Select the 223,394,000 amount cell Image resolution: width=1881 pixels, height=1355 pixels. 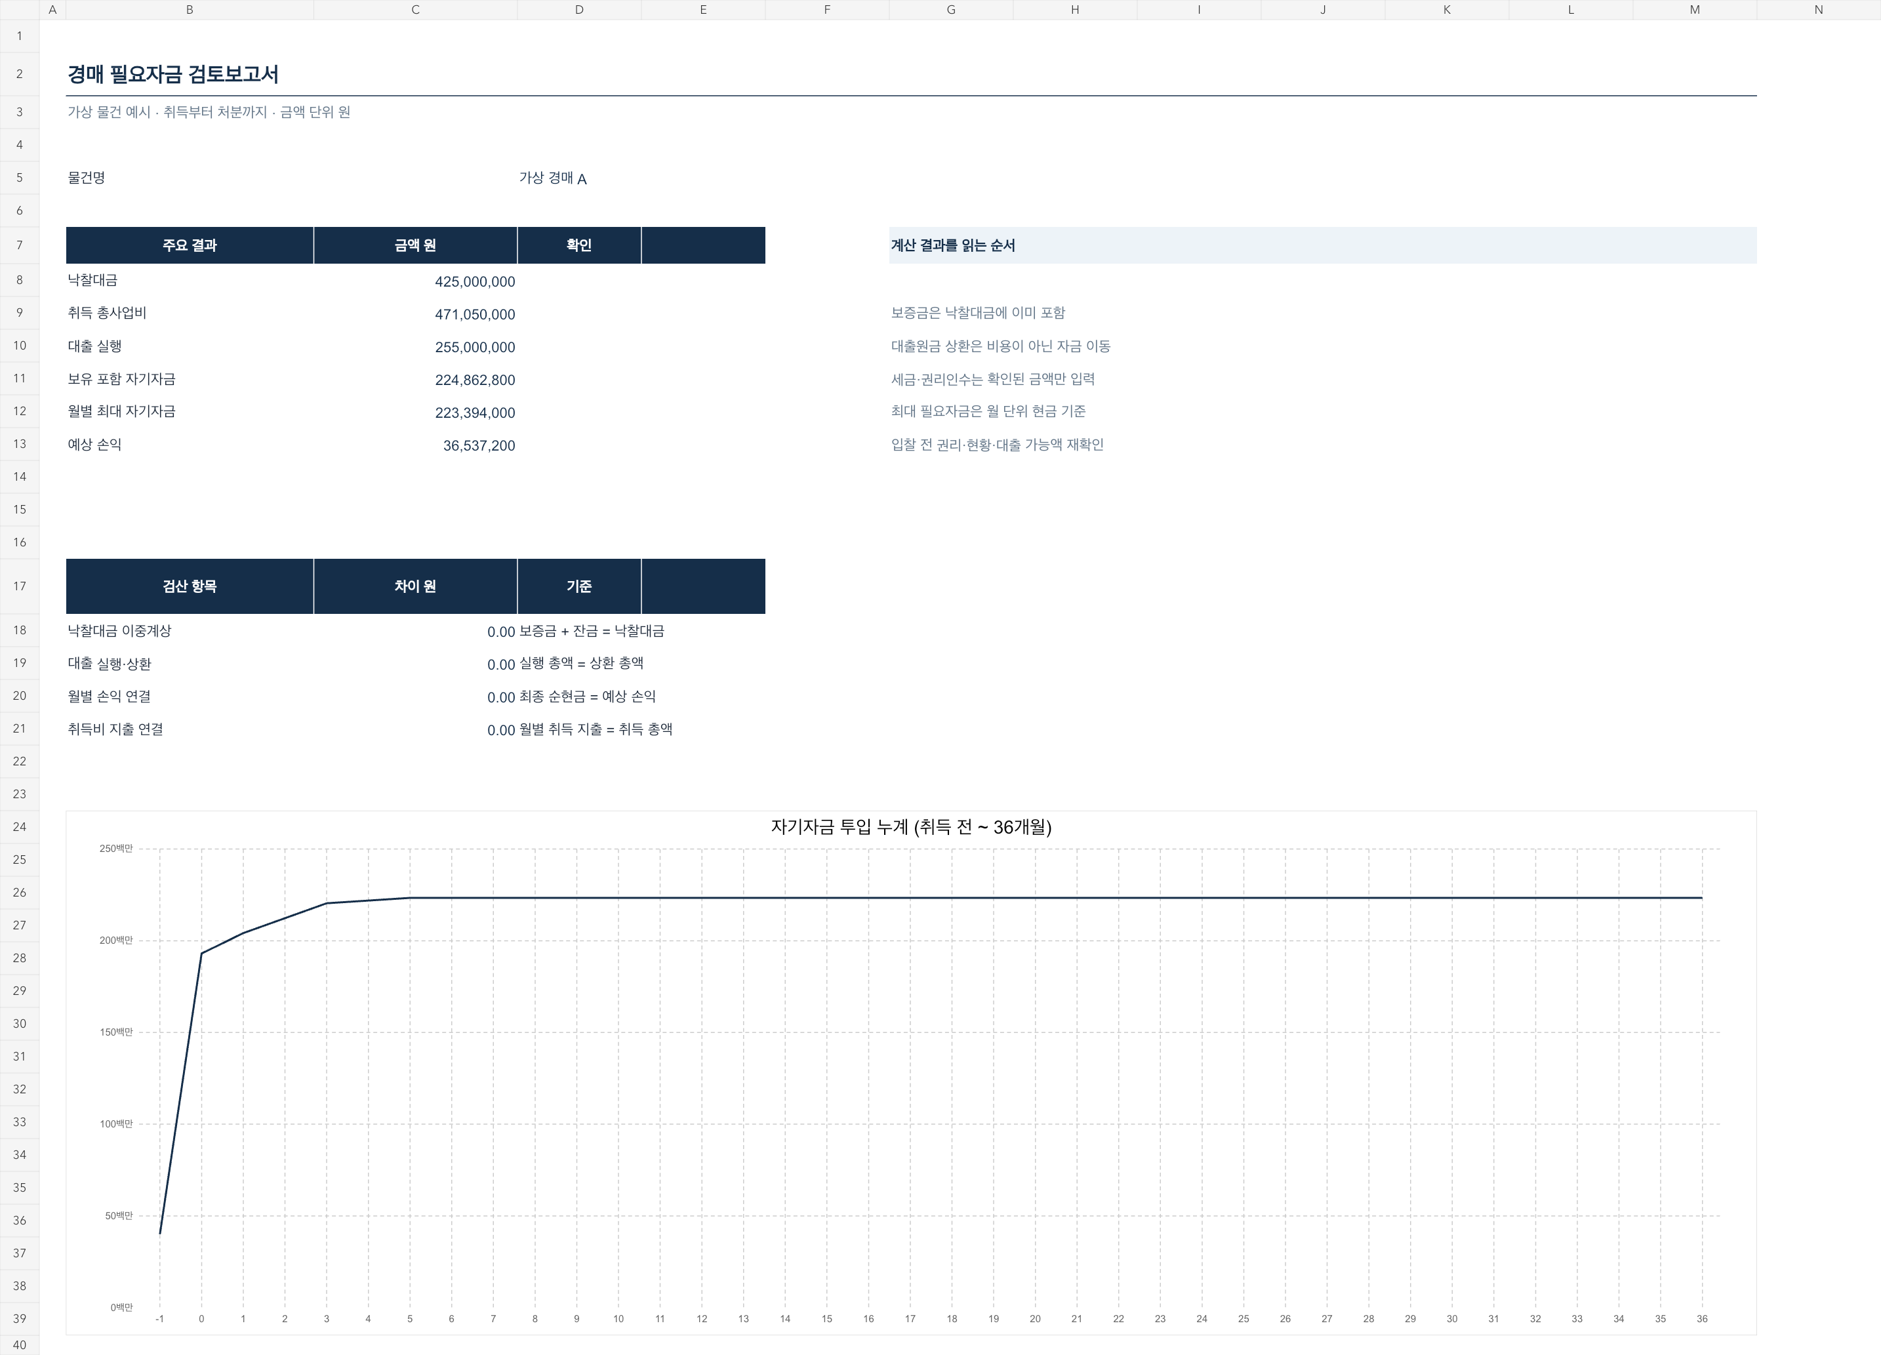[x=416, y=412]
